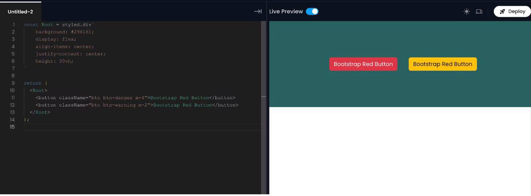Click the editor vertical scrollbar
The height and width of the screenshot is (196, 531).
(263, 108)
